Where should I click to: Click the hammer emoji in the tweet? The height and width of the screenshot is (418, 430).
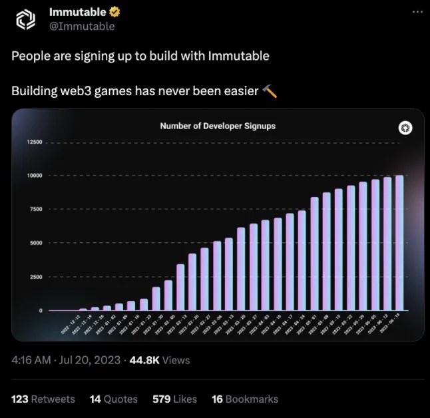pos(270,91)
